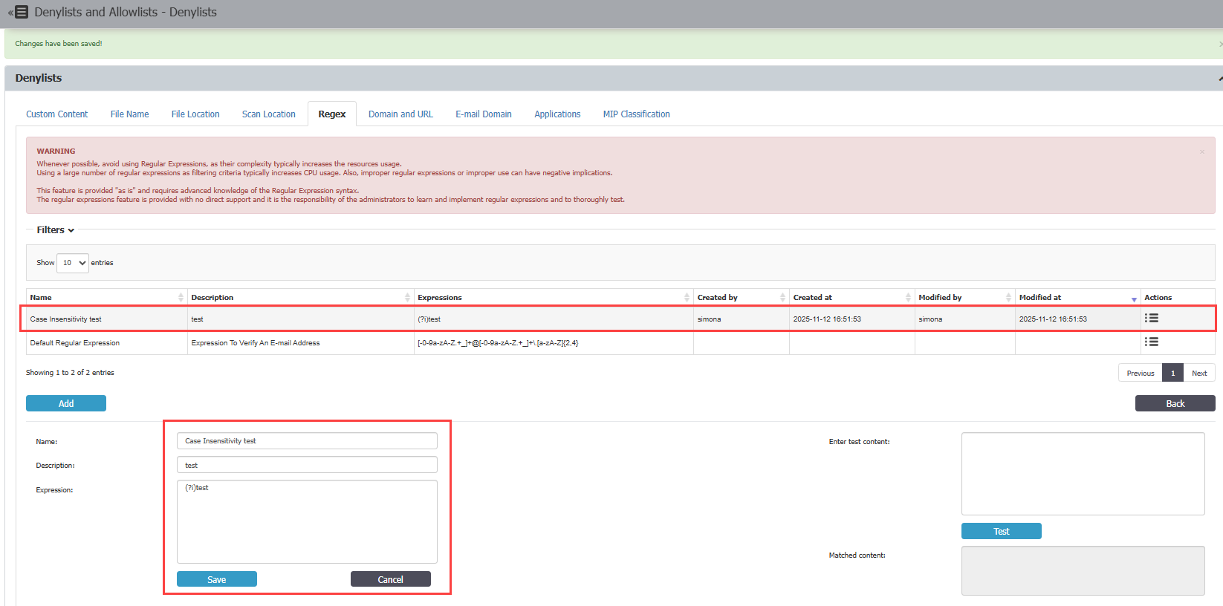
Task: Sort table by Expressions column
Action: (x=554, y=297)
